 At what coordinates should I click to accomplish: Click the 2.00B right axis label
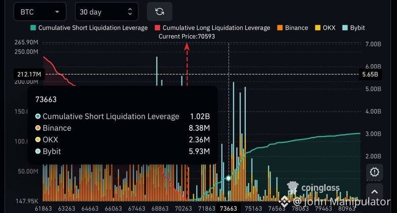point(373,156)
